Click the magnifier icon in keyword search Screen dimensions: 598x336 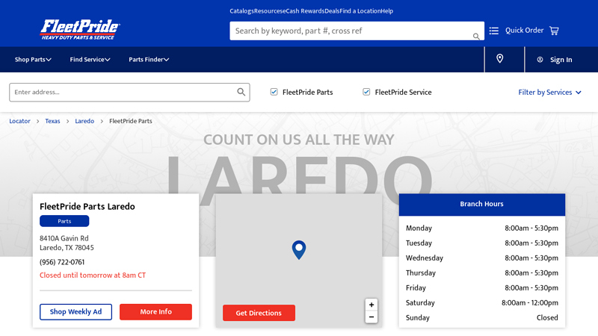476,36
